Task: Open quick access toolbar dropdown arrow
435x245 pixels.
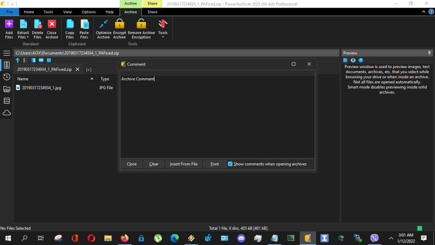Action: pos(12,4)
